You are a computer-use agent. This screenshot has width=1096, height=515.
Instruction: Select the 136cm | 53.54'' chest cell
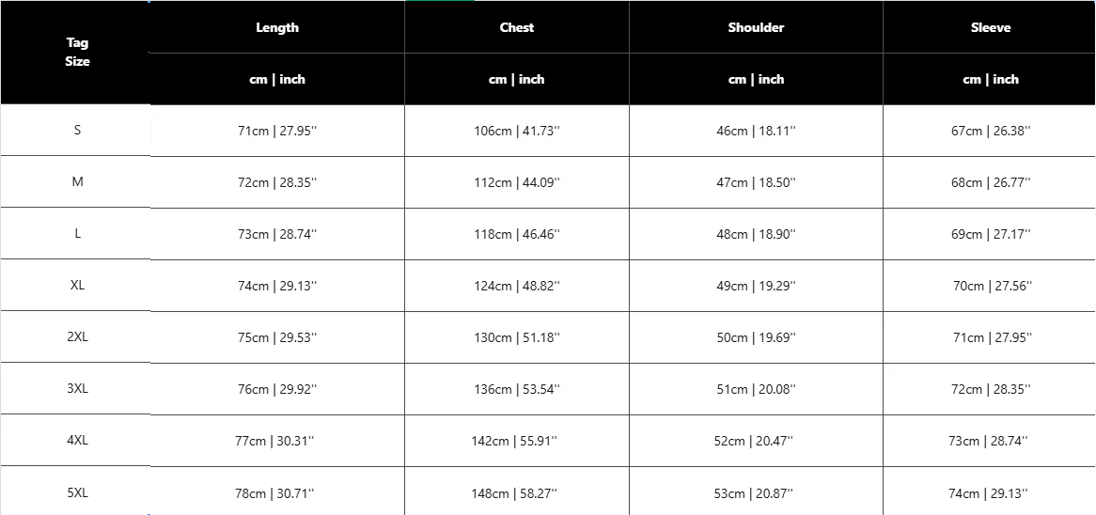pyautogui.click(x=517, y=389)
